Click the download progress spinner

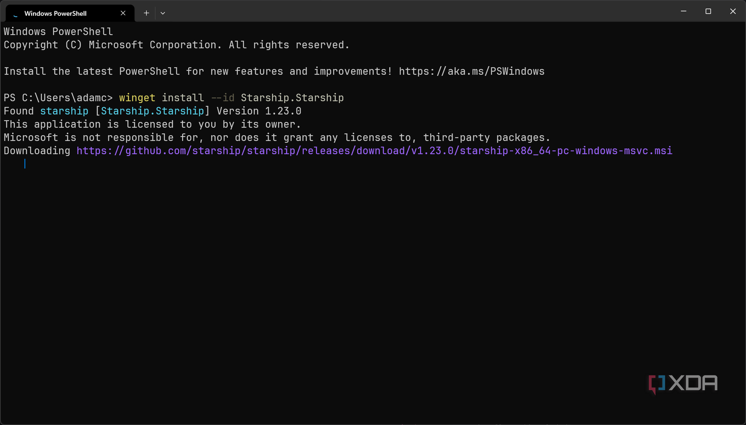pyautogui.click(x=25, y=164)
